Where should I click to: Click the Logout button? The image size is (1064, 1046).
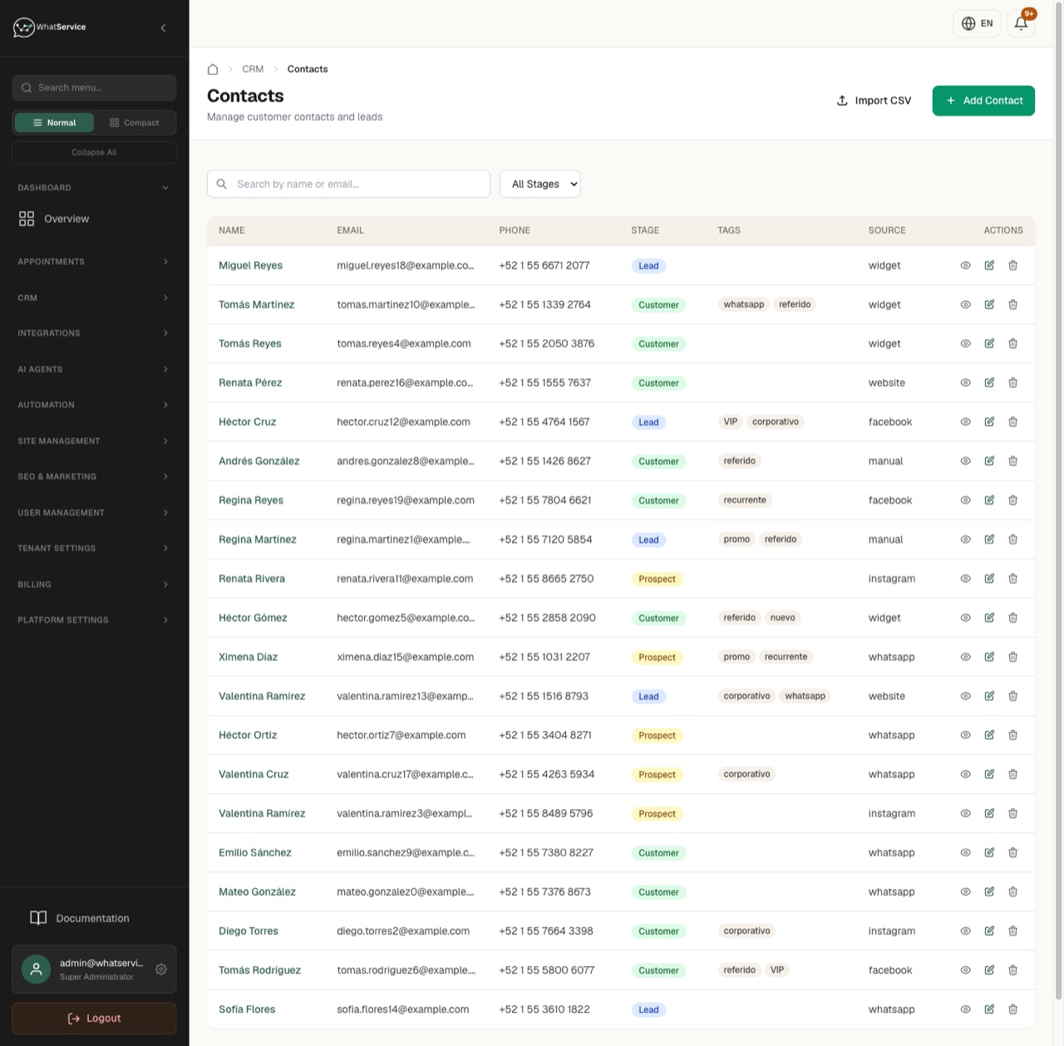coord(94,1019)
